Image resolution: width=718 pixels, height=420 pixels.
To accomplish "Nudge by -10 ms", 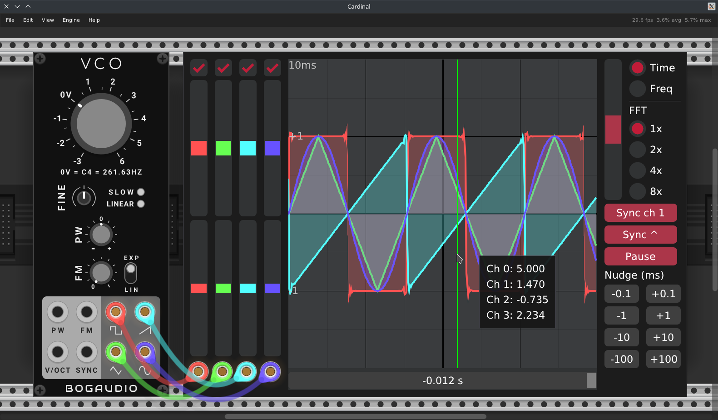I will [x=621, y=337].
